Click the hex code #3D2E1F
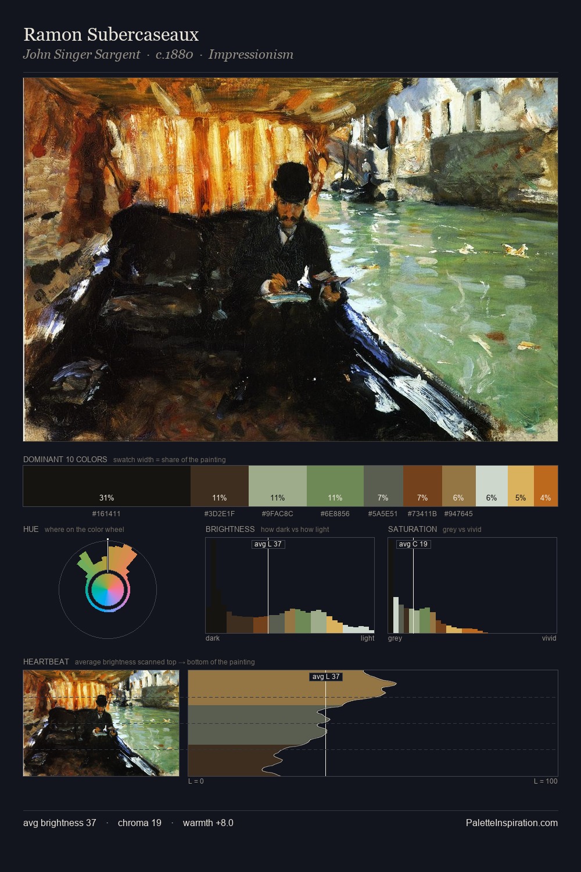 pos(220,514)
